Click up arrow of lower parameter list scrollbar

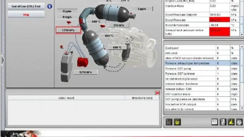pyautogui.click(x=242, y=47)
